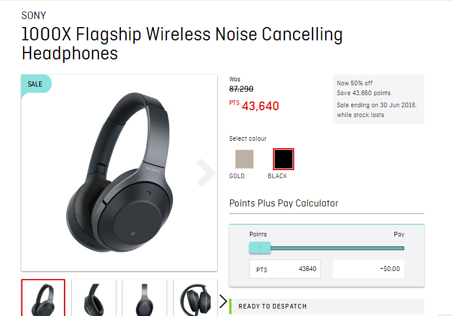Select the second thumbnail showing ear cup
The width and height of the screenshot is (452, 316).
(94, 298)
